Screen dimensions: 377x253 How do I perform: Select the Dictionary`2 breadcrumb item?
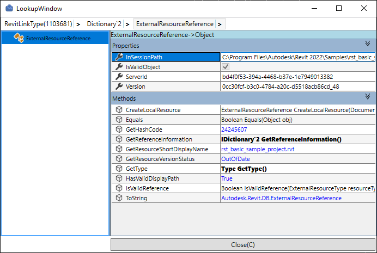tap(105, 24)
